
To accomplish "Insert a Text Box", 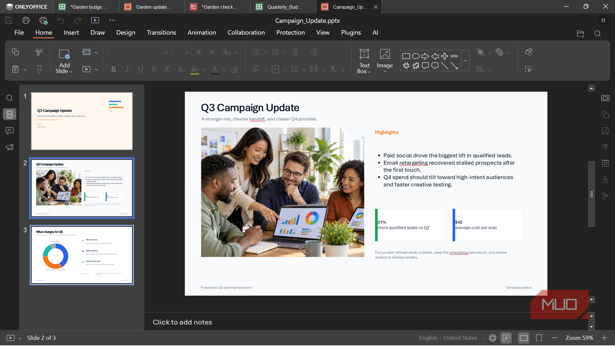I will 364,61.
